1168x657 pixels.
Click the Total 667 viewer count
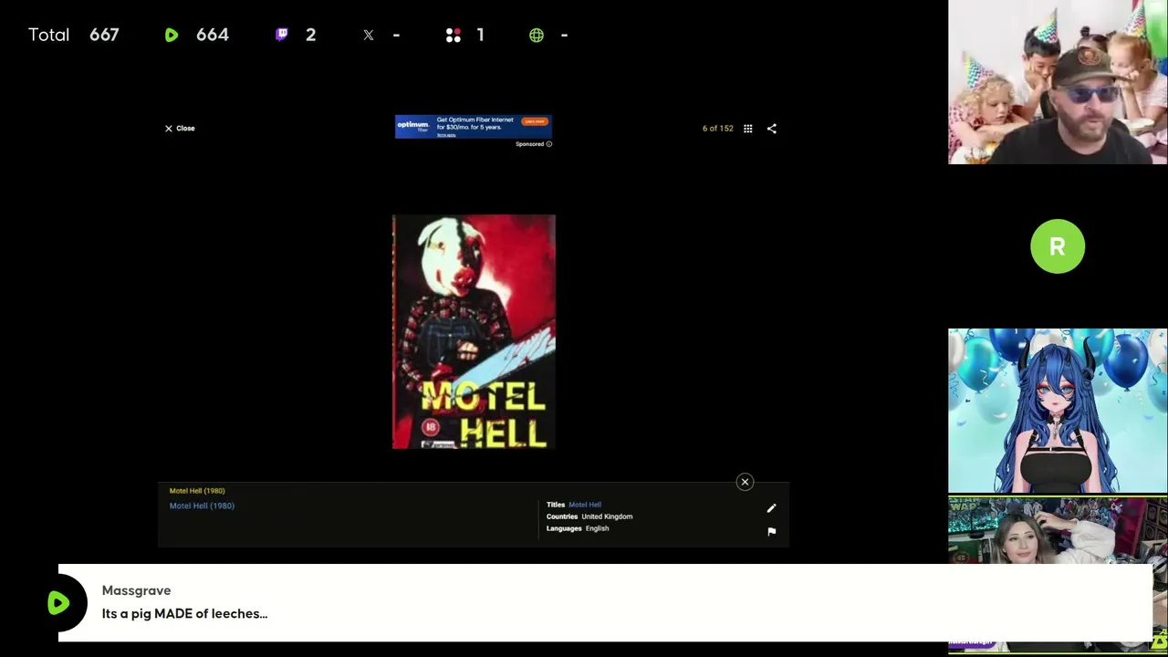74,35
